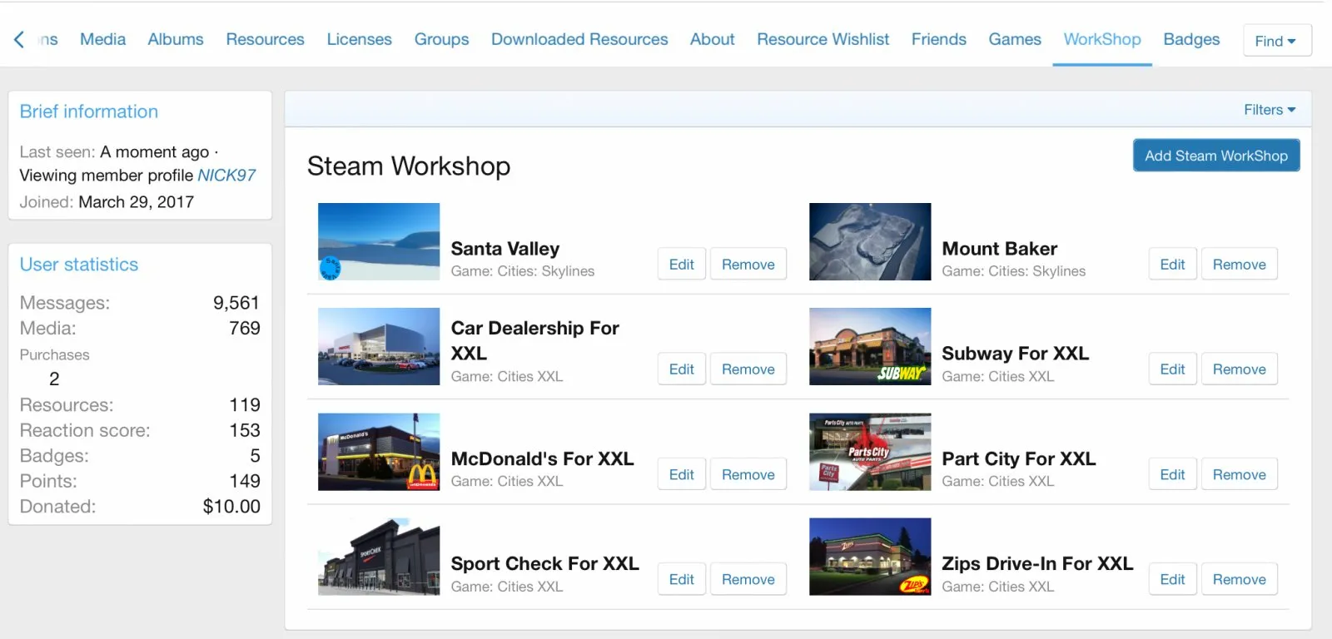Go to the Downloaded Resources tab
1332x639 pixels.
[x=579, y=39]
